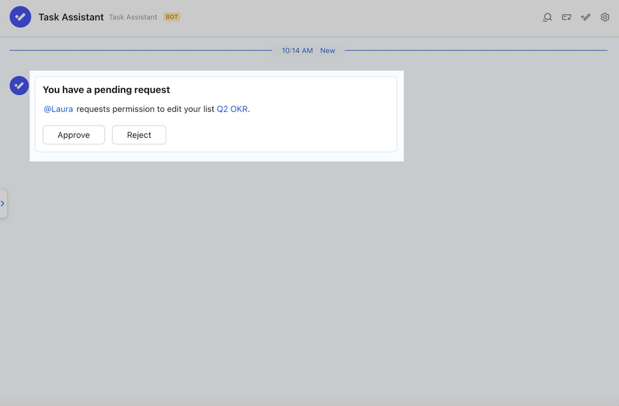Open @Laura's profile mention
This screenshot has width=619, height=406.
tap(58, 109)
